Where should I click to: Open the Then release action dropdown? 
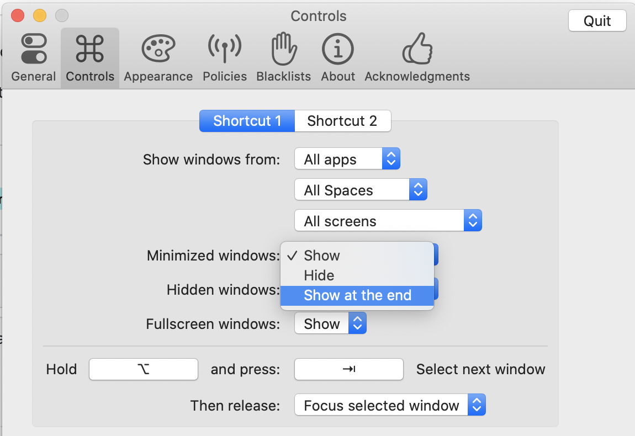click(389, 405)
